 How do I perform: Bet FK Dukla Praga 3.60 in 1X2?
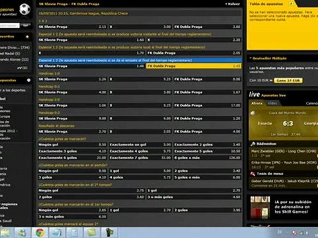(x=207, y=26)
